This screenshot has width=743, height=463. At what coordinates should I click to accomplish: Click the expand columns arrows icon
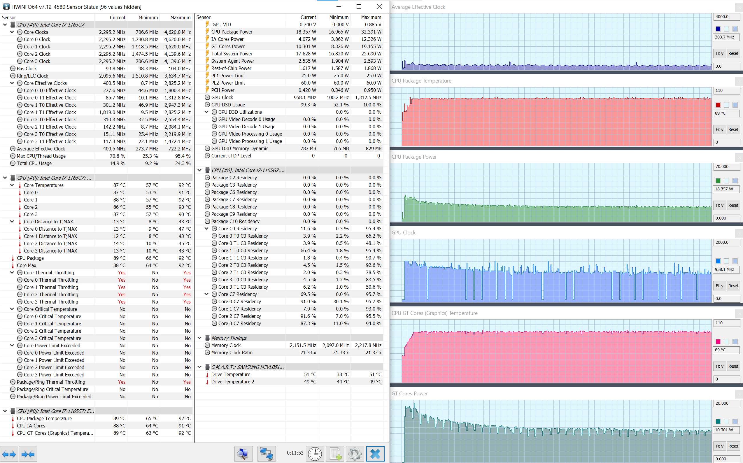click(9, 454)
